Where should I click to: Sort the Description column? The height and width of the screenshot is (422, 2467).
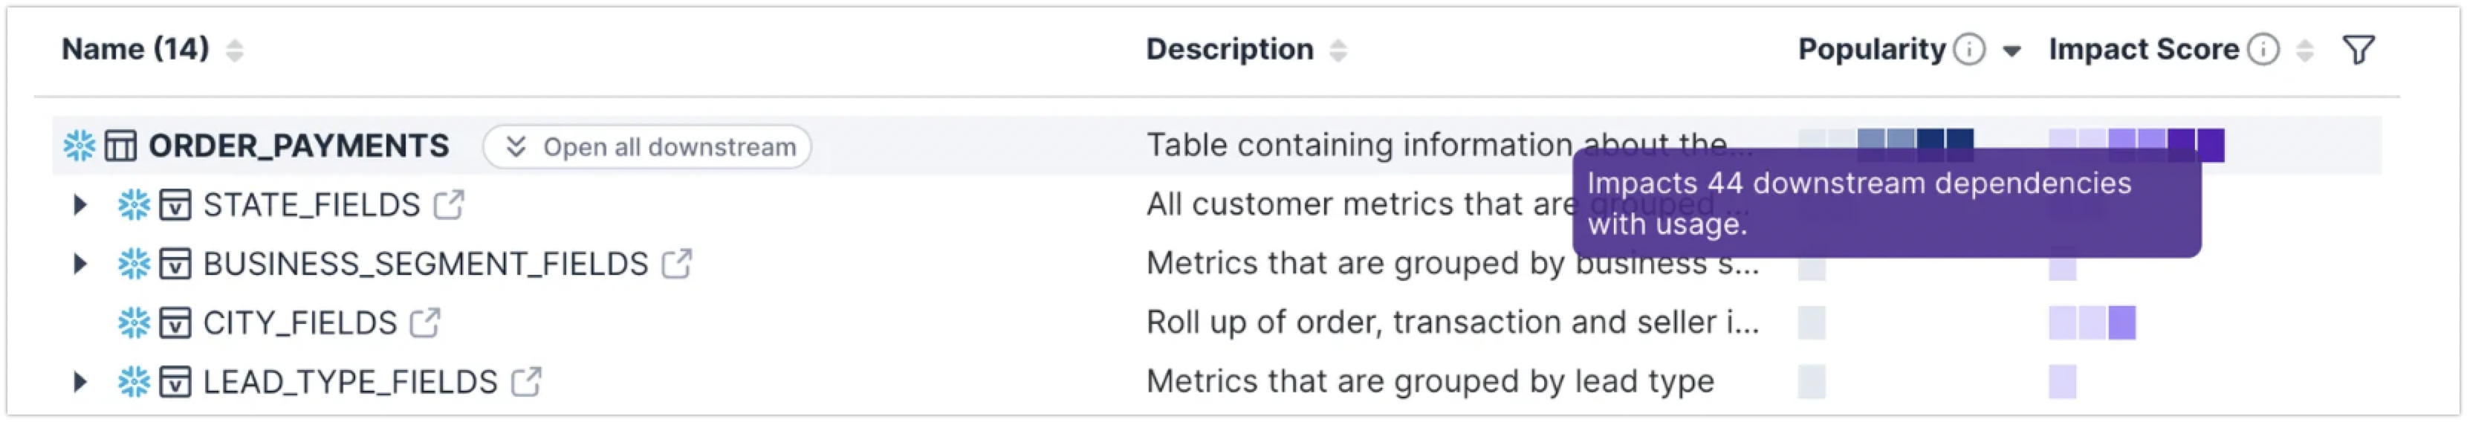pyautogui.click(x=1338, y=51)
